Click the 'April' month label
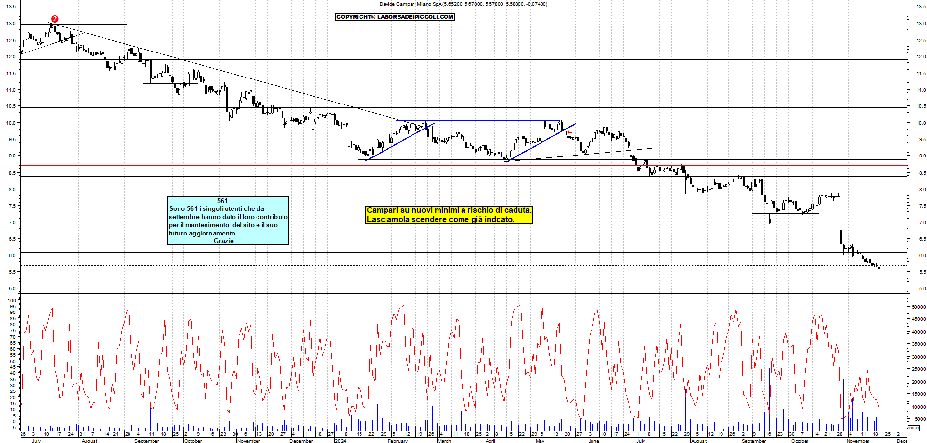 point(490,441)
